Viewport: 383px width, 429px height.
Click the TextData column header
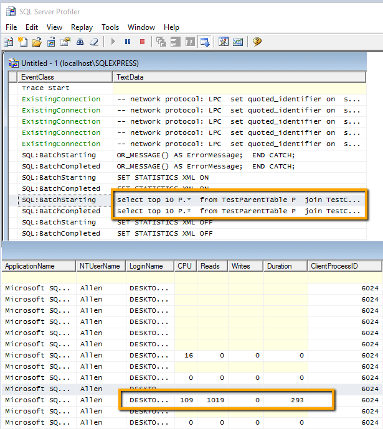239,77
